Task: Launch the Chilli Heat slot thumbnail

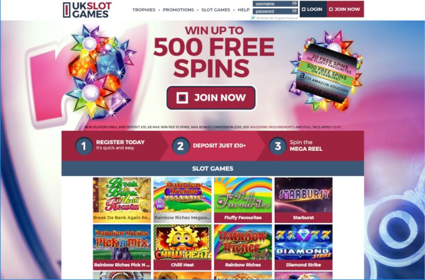Action: coord(182,247)
